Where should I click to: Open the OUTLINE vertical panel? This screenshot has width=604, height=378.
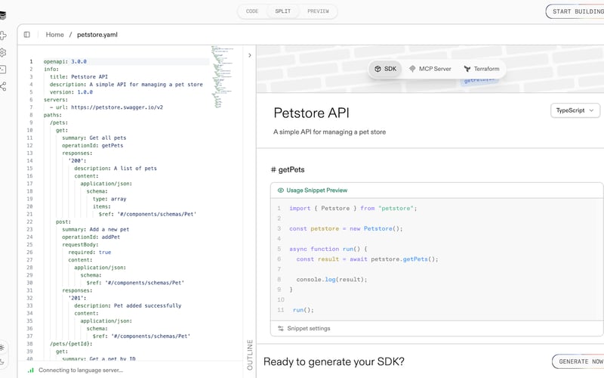tap(250, 355)
